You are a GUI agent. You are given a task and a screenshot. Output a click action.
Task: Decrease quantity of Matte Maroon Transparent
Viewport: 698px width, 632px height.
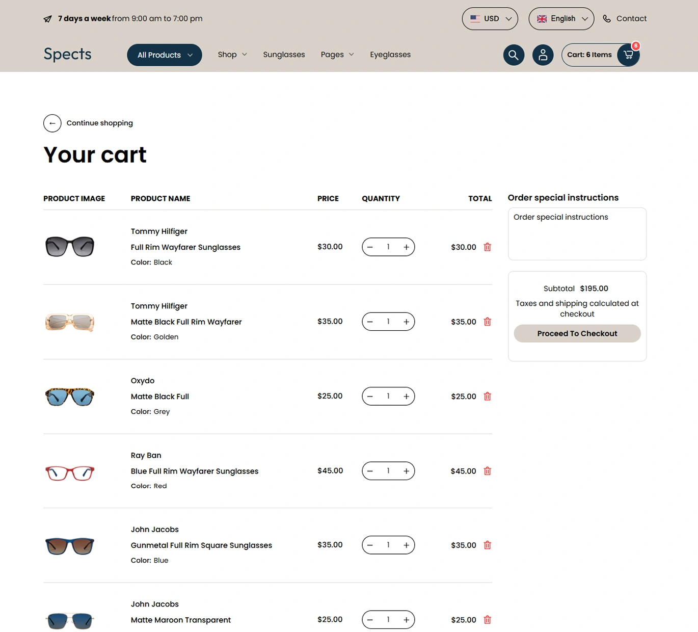(x=370, y=620)
